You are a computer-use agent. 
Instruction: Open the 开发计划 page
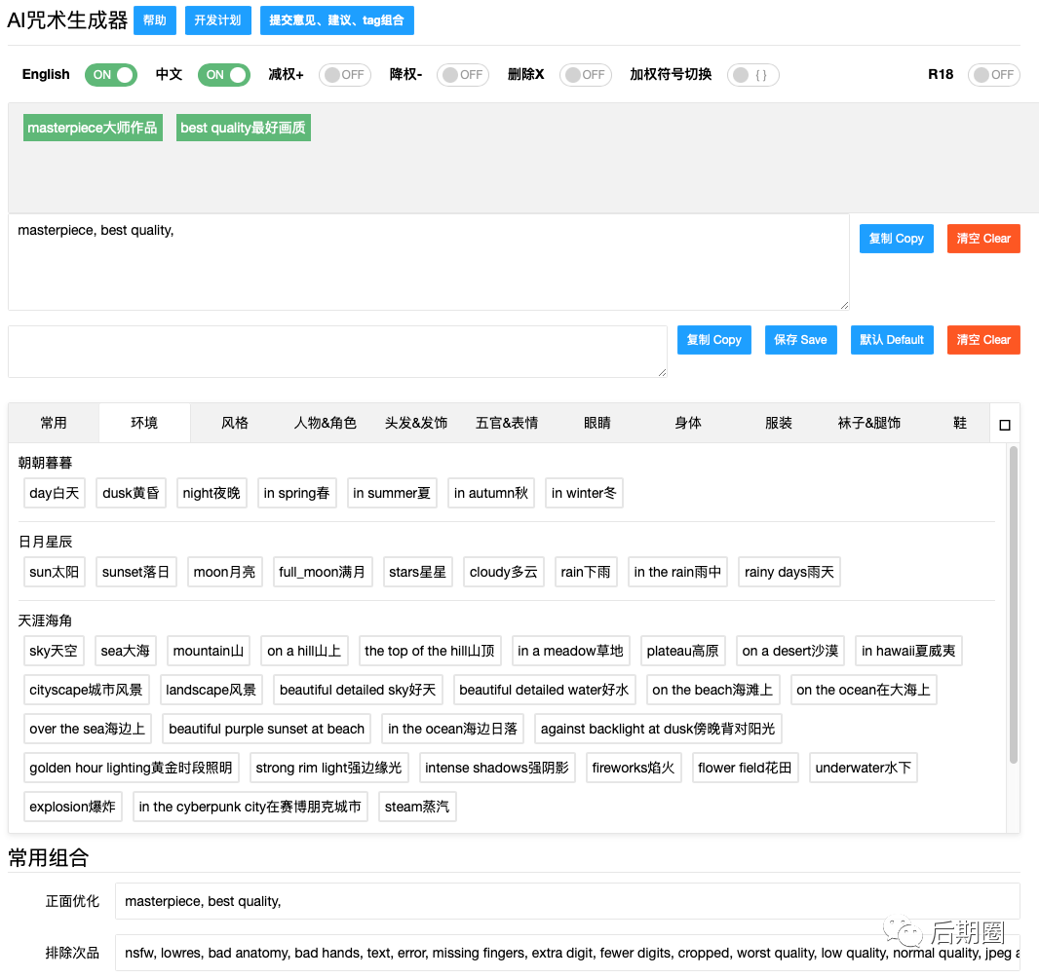click(x=217, y=20)
